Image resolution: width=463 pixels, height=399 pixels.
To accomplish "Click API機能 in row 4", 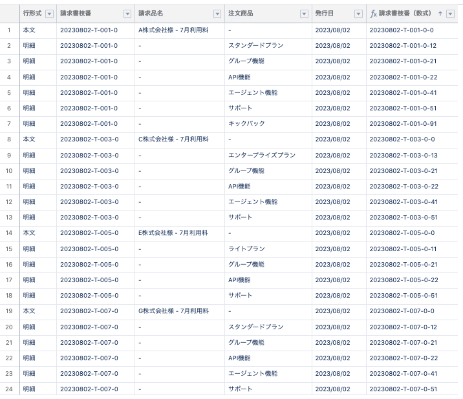I will (x=239, y=77).
